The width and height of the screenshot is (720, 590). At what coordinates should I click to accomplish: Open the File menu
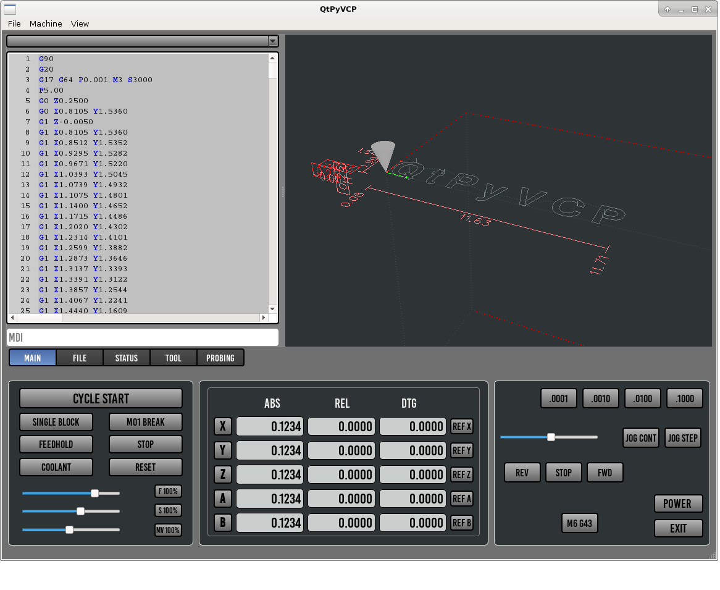pos(14,23)
